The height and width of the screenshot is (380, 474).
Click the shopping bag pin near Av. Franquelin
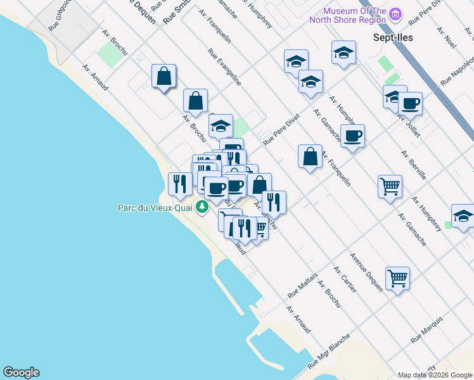point(310,158)
